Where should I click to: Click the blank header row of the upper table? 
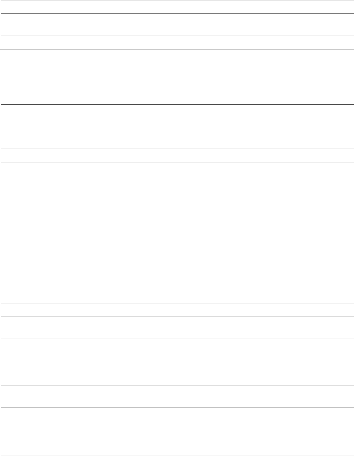point(177,7)
